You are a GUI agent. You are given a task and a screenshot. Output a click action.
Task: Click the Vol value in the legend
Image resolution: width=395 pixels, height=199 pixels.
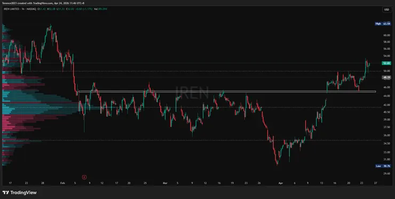click(103, 9)
